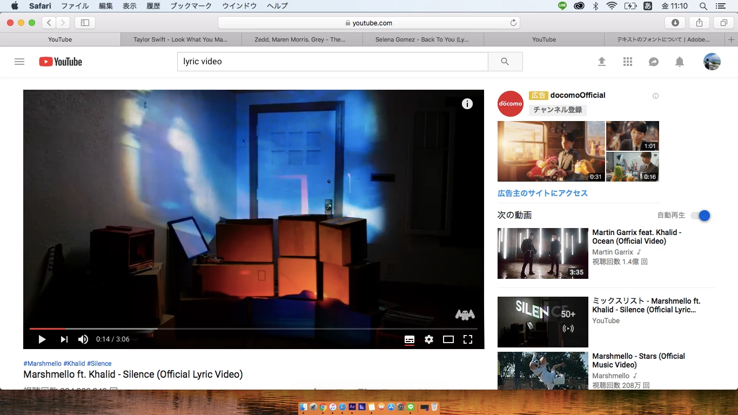Image resolution: width=738 pixels, height=415 pixels.
Task: Open the 編集 menu
Action: click(x=106, y=6)
